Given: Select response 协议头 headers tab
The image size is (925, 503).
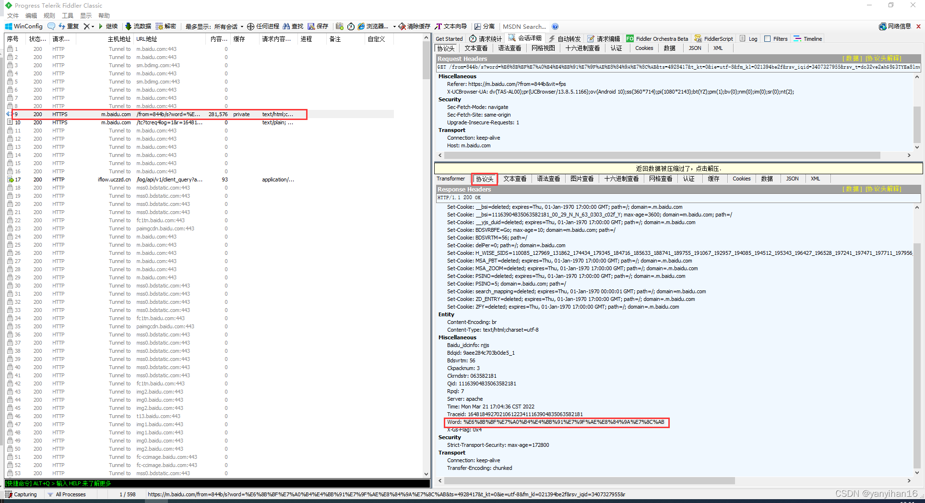Looking at the screenshot, I should (485, 179).
